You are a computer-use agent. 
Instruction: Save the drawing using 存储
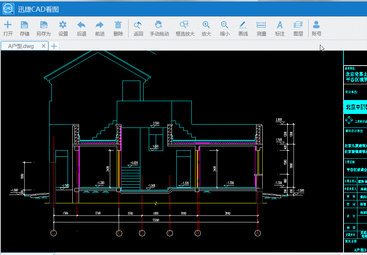[24, 28]
